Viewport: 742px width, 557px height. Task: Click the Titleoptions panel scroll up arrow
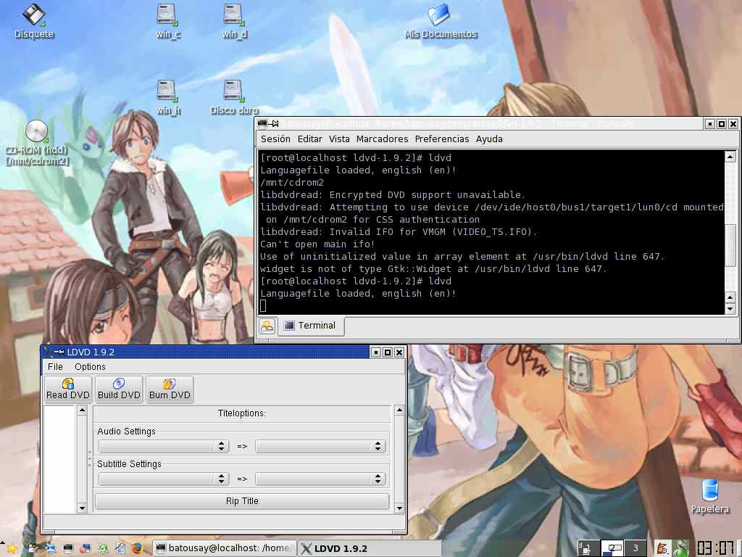click(x=399, y=410)
